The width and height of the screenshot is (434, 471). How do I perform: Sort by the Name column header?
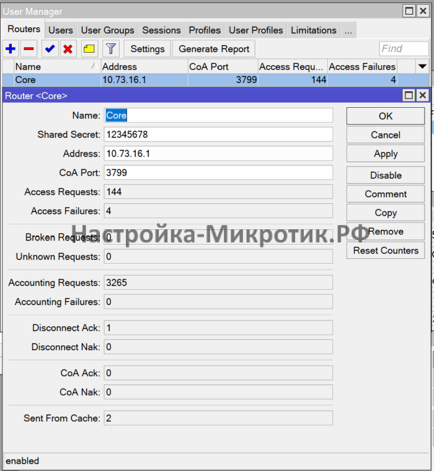coord(57,66)
